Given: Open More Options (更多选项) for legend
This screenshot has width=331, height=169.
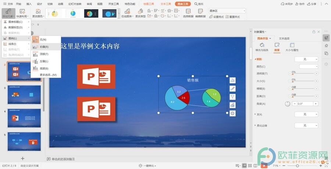Looking at the screenshot, I should click(46, 75).
